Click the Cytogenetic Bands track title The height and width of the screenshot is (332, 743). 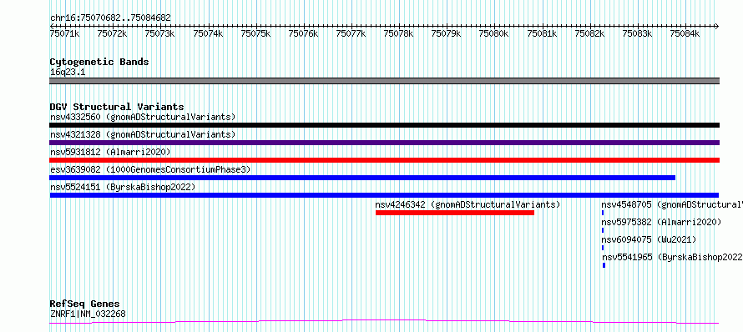[x=99, y=62]
